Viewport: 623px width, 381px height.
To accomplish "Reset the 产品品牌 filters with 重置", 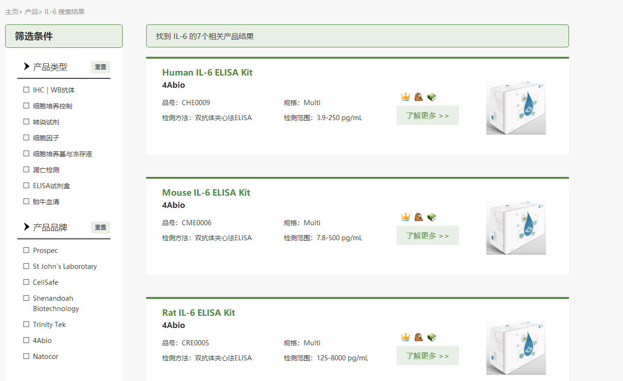I will click(x=101, y=228).
